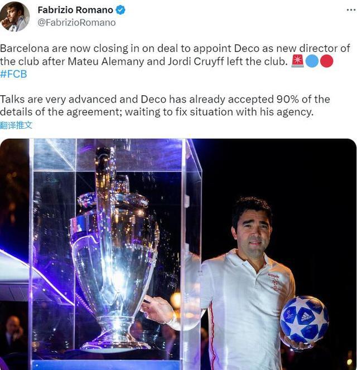Click the paragraph starting 'Talks are very advanced'

(x=165, y=105)
